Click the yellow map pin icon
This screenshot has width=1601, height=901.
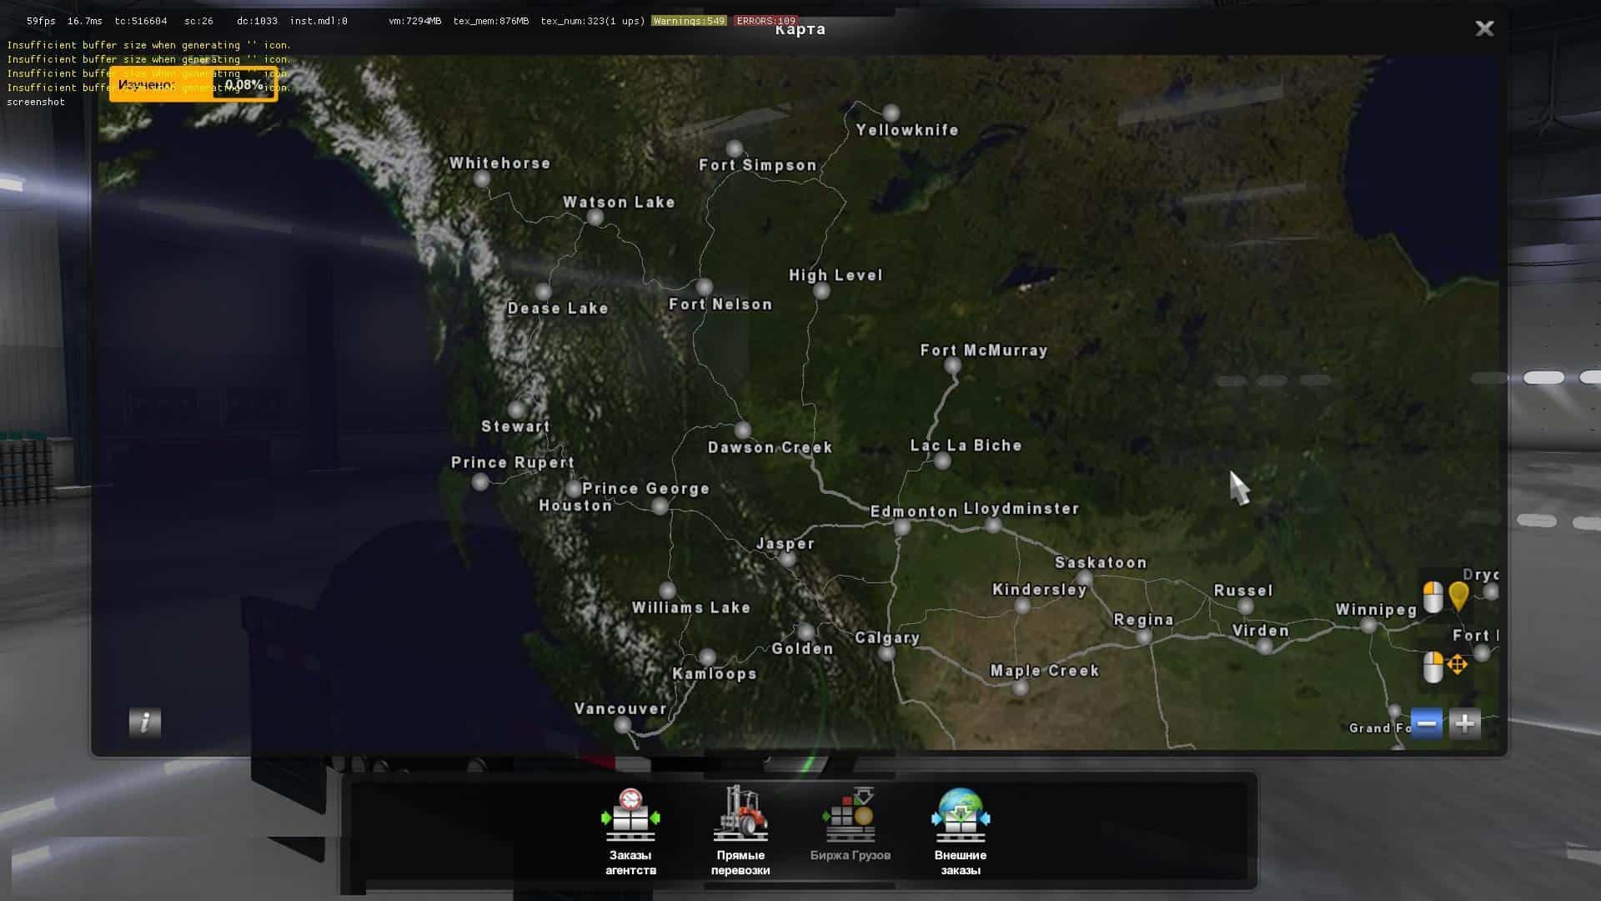coord(1458,596)
